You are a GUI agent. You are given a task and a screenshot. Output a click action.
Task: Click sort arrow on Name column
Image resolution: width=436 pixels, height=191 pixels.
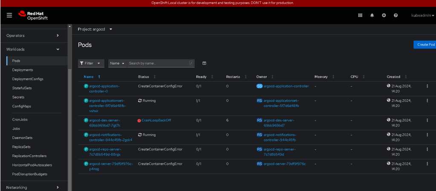pyautogui.click(x=99, y=77)
